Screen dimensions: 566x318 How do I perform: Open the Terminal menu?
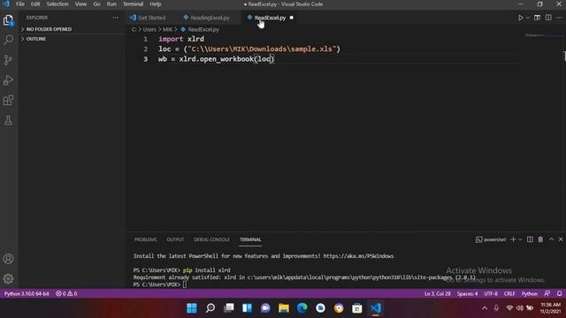click(x=134, y=4)
